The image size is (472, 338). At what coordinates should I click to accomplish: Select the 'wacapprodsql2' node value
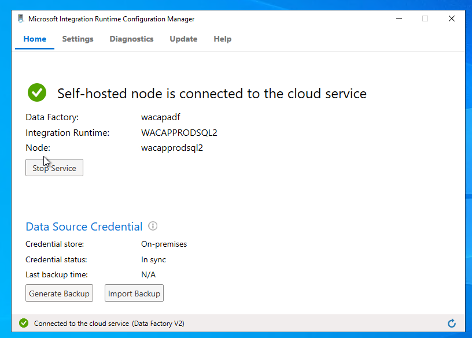point(172,148)
